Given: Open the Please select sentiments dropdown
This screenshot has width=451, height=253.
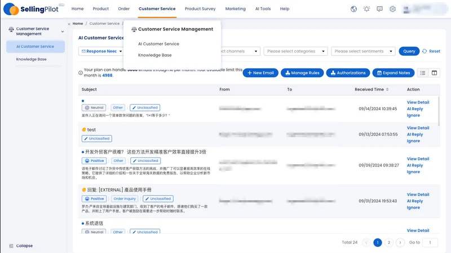Looking at the screenshot, I should point(363,51).
